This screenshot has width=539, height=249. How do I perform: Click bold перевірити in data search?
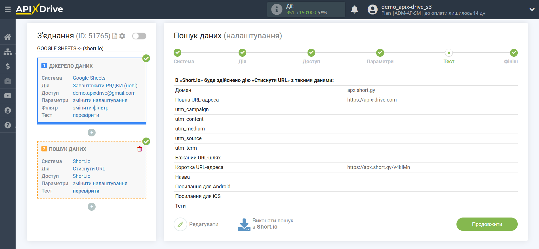(x=86, y=191)
